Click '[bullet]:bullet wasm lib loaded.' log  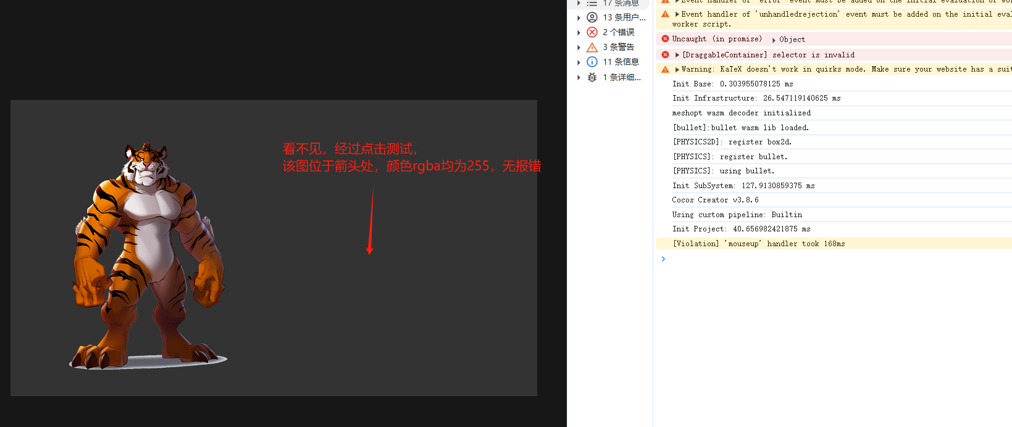(740, 128)
